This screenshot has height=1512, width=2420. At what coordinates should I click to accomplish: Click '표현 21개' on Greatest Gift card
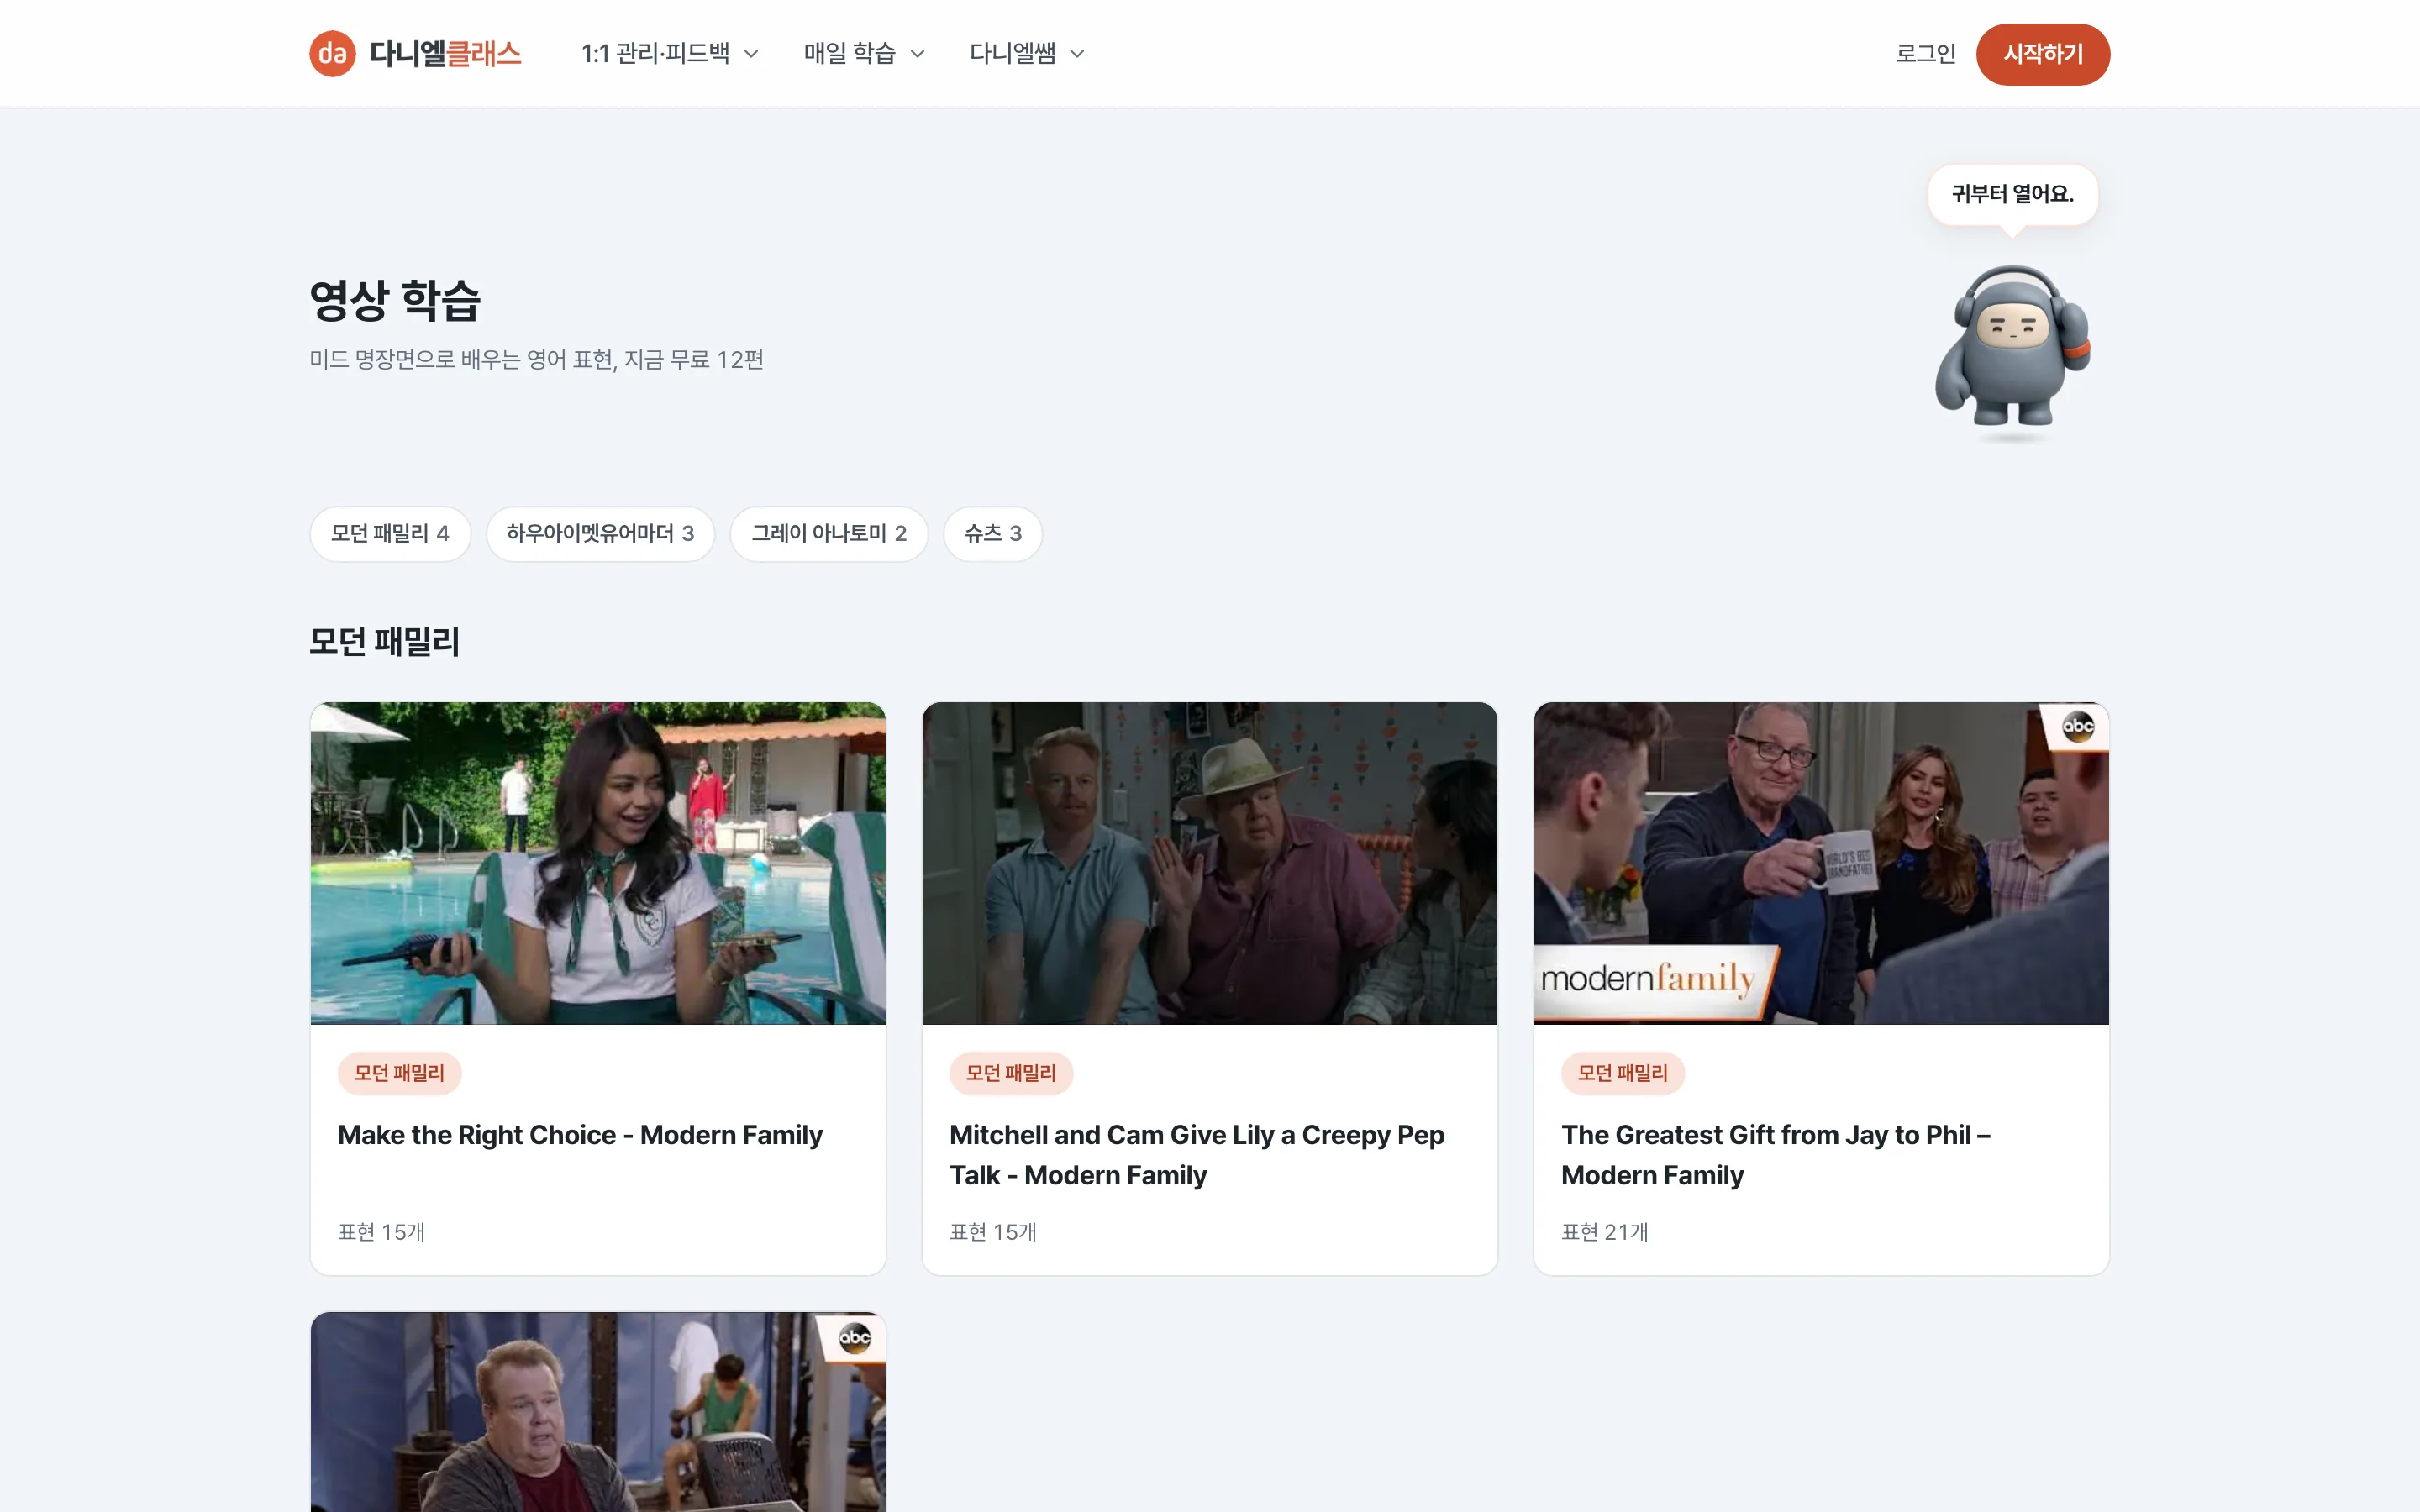coord(1604,1232)
